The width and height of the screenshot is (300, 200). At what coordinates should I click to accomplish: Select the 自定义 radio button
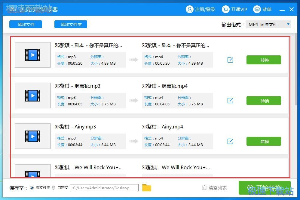(53, 188)
